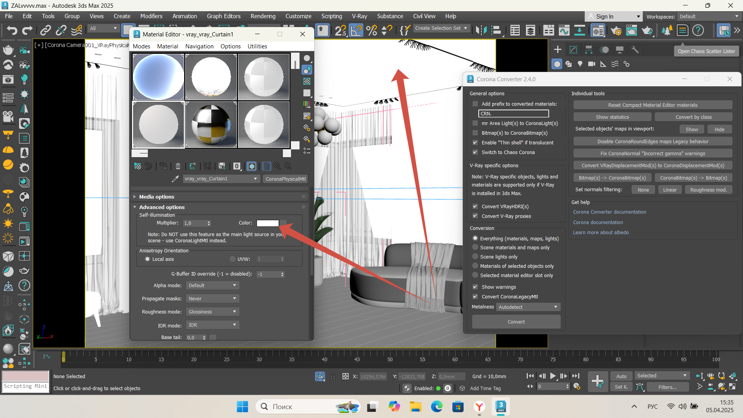The image size is (743, 418).
Task: Click the Windows Start button
Action: click(243, 406)
